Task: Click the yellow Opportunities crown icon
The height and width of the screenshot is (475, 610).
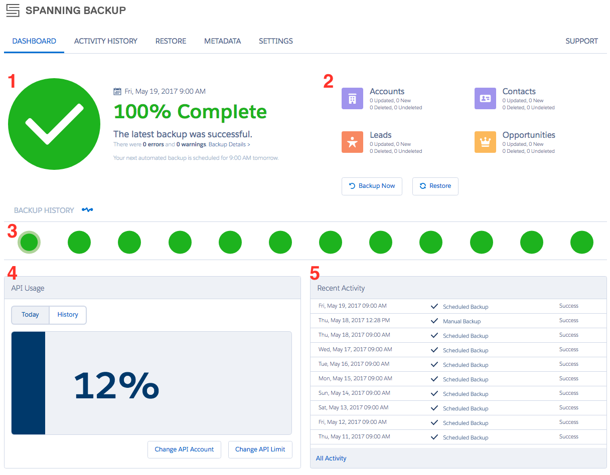Action: pos(485,142)
